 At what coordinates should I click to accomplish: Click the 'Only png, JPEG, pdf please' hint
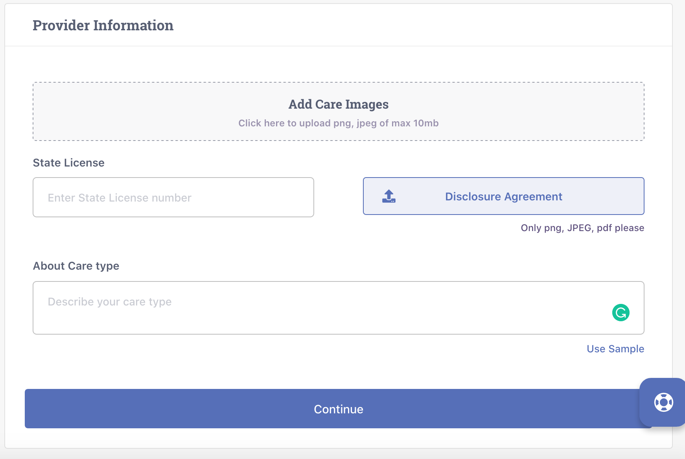tap(582, 228)
